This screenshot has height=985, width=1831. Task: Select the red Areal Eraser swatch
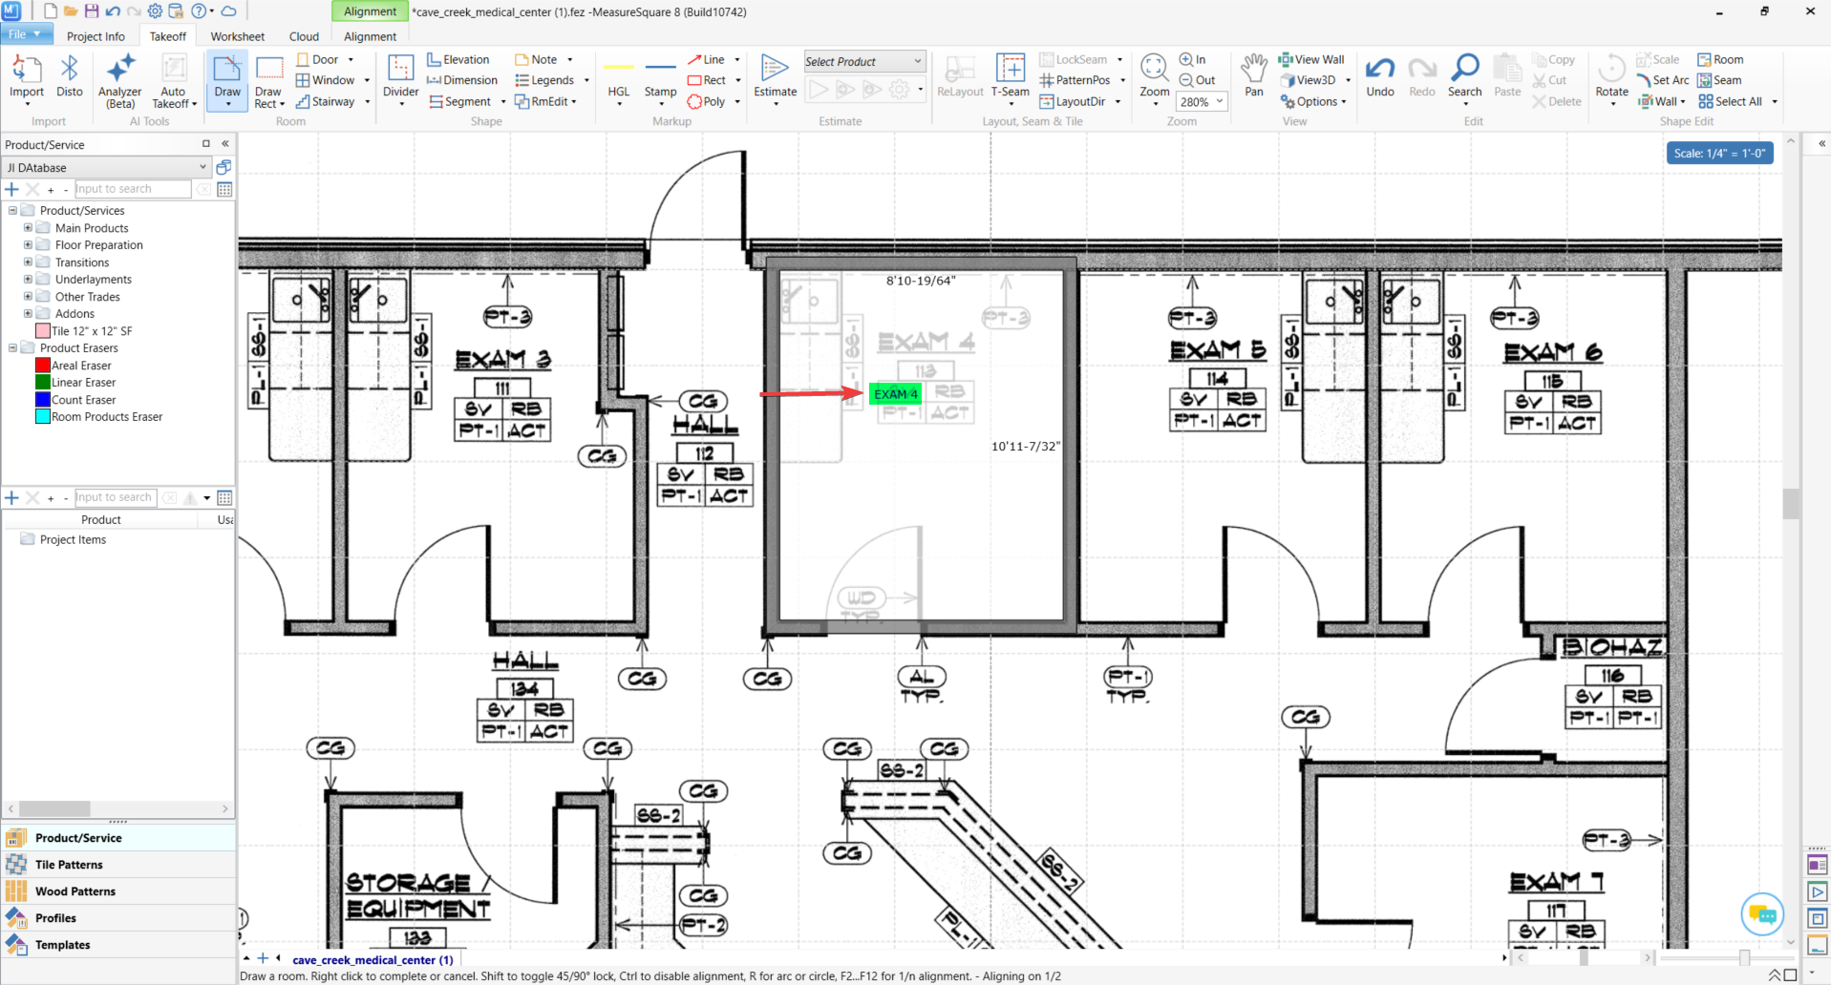tap(42, 366)
